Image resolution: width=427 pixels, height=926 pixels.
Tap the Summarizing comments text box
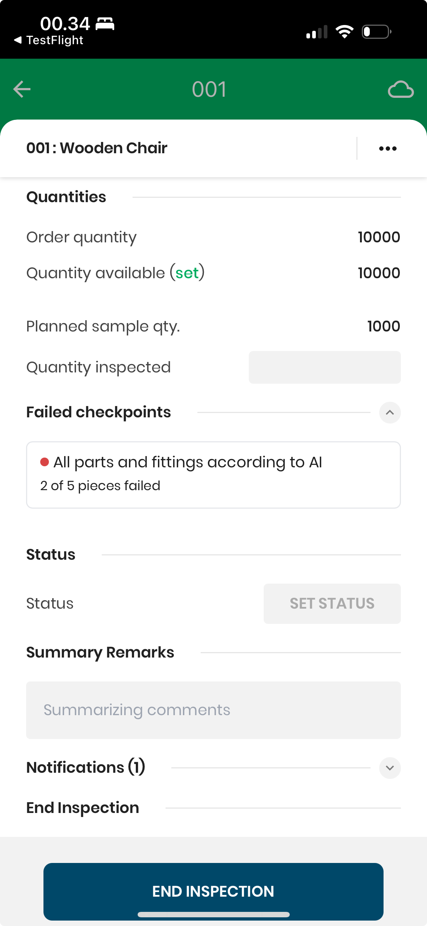(x=213, y=710)
